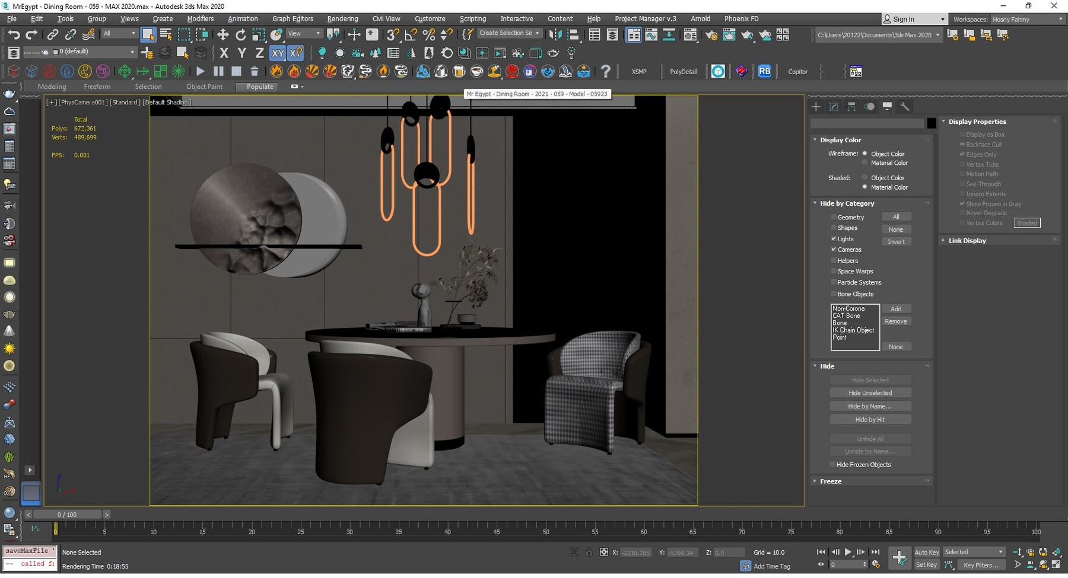Select the Rotate transform tool

point(240,34)
